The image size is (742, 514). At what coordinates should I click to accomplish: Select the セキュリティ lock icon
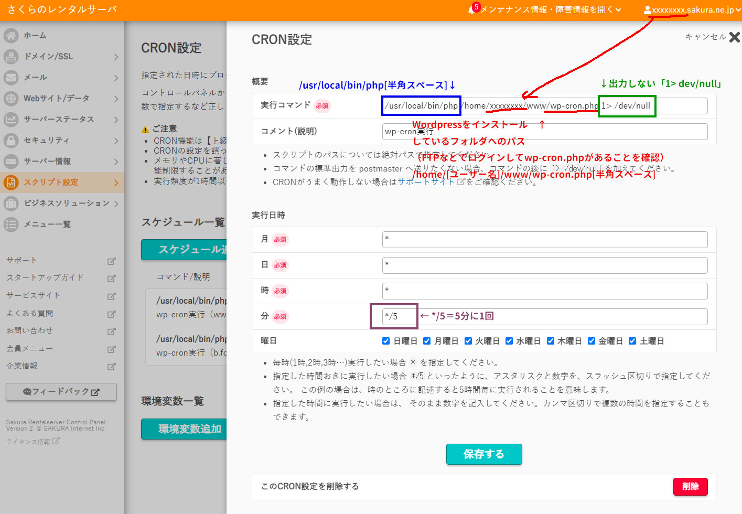tap(12, 140)
